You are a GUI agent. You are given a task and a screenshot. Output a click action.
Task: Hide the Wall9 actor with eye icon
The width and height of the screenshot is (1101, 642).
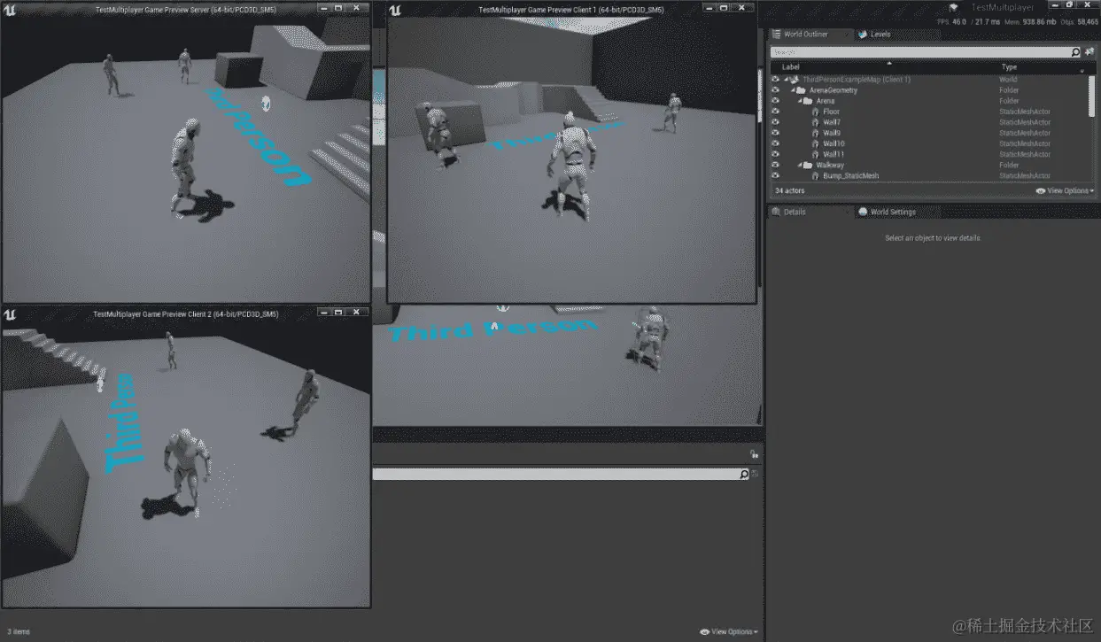(776, 133)
